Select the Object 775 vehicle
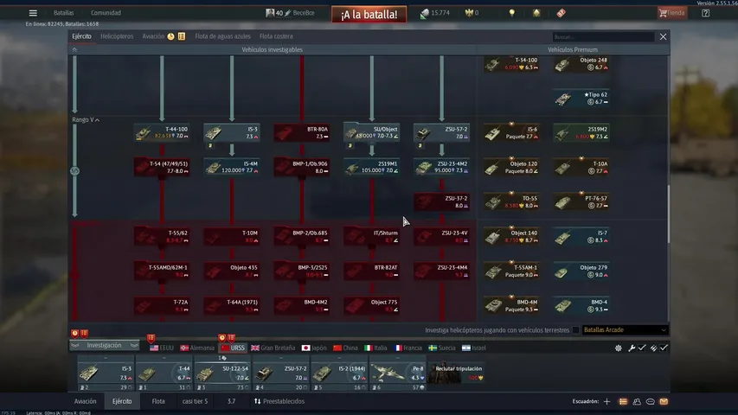This screenshot has height=415, width=738. tap(372, 305)
